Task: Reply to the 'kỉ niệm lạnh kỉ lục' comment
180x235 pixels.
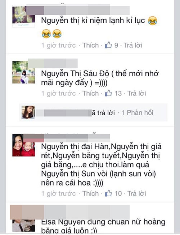Action: coord(133,45)
